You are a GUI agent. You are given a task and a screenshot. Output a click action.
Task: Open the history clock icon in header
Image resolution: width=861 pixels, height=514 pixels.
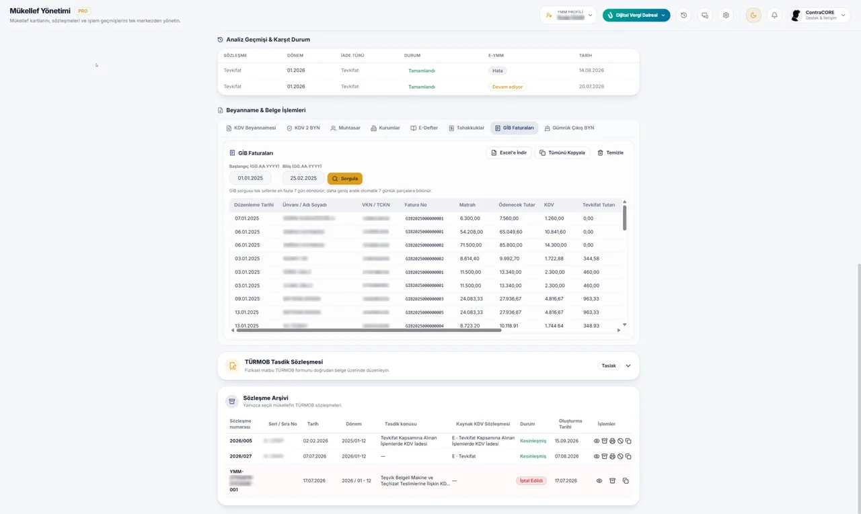tap(683, 15)
